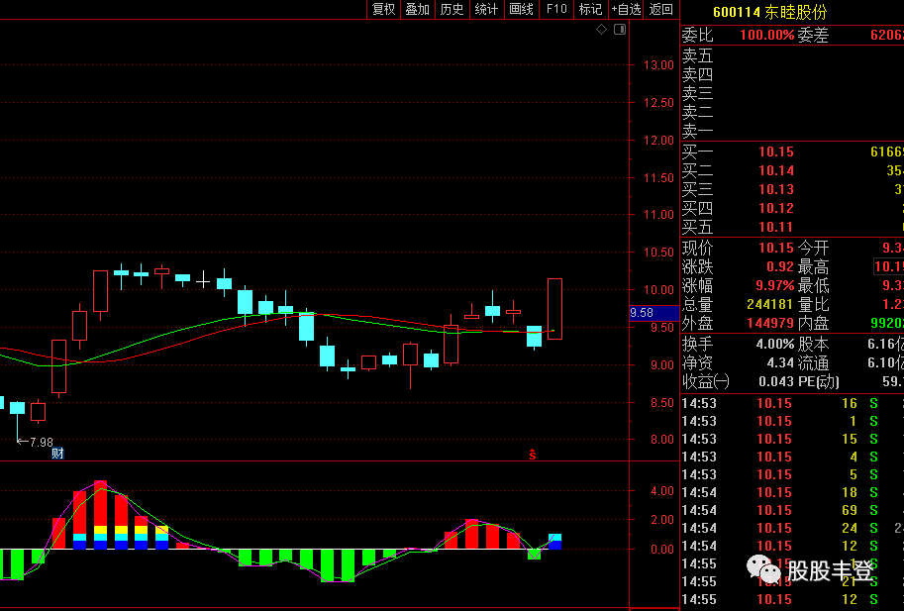Select the 委比 100.00% field

tap(766, 36)
